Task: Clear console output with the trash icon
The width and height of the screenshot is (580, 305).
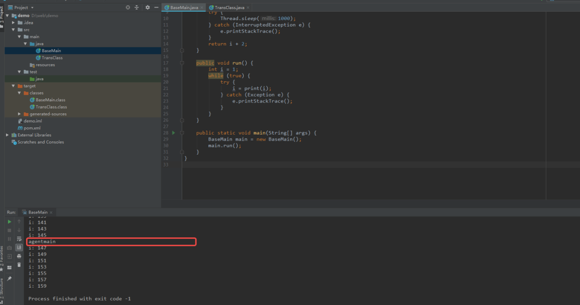Action: pyautogui.click(x=19, y=265)
